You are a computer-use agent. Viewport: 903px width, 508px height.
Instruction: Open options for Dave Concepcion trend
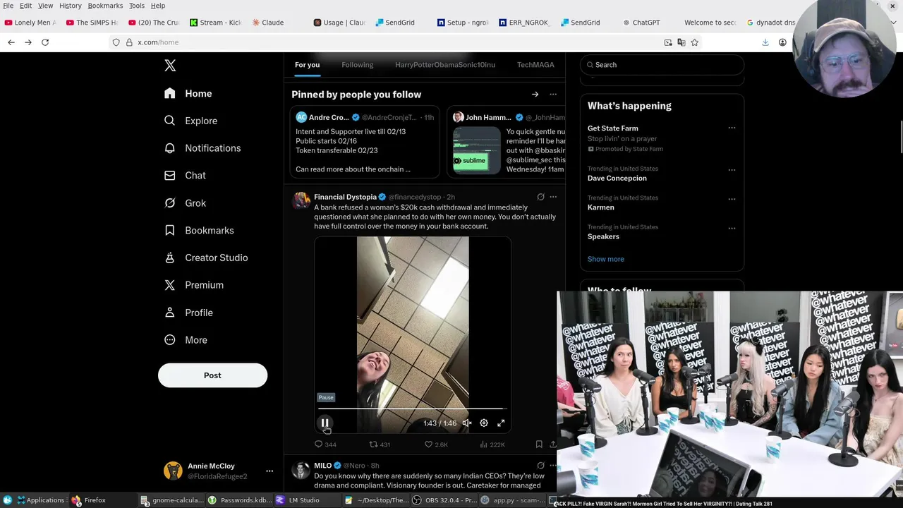pos(732,170)
